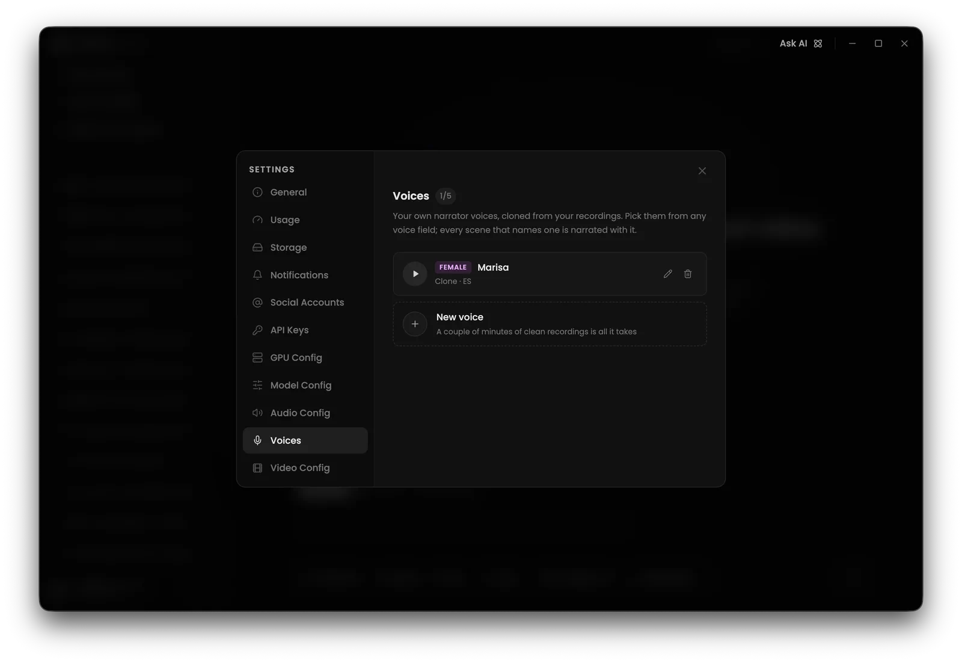Select the Voices sidebar item
The width and height of the screenshot is (962, 663).
pos(305,440)
